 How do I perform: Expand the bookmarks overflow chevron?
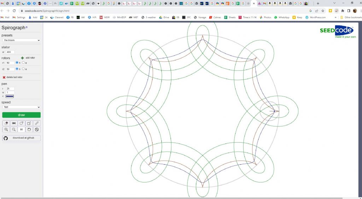335,17
